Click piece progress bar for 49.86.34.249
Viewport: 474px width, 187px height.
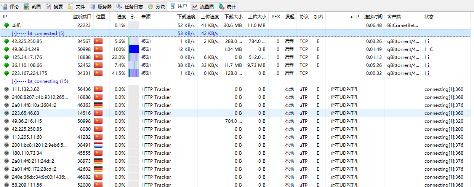click(133, 49)
